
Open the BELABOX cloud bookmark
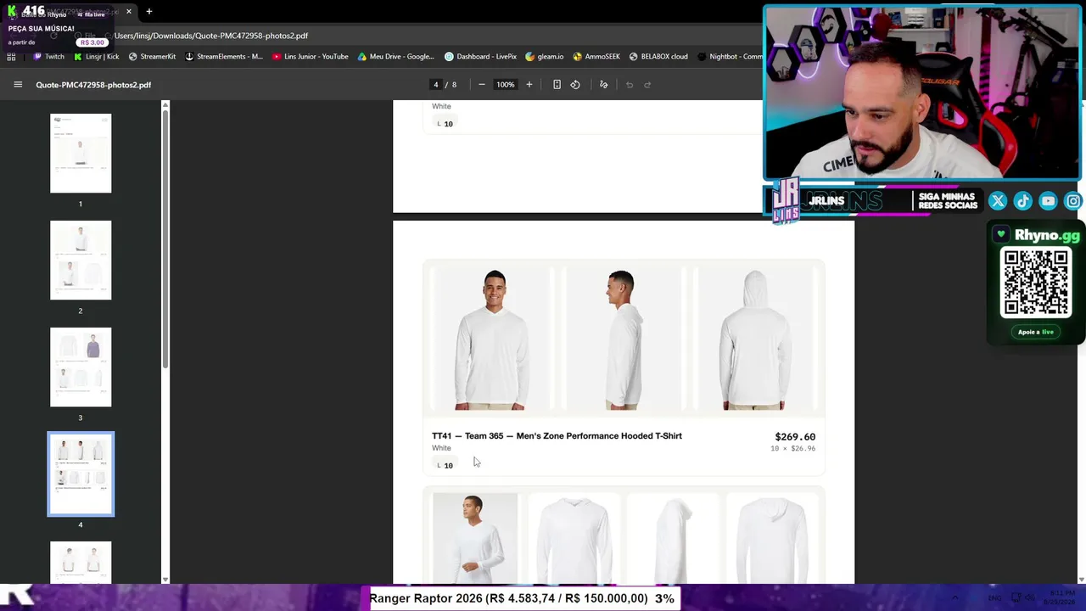(658, 57)
